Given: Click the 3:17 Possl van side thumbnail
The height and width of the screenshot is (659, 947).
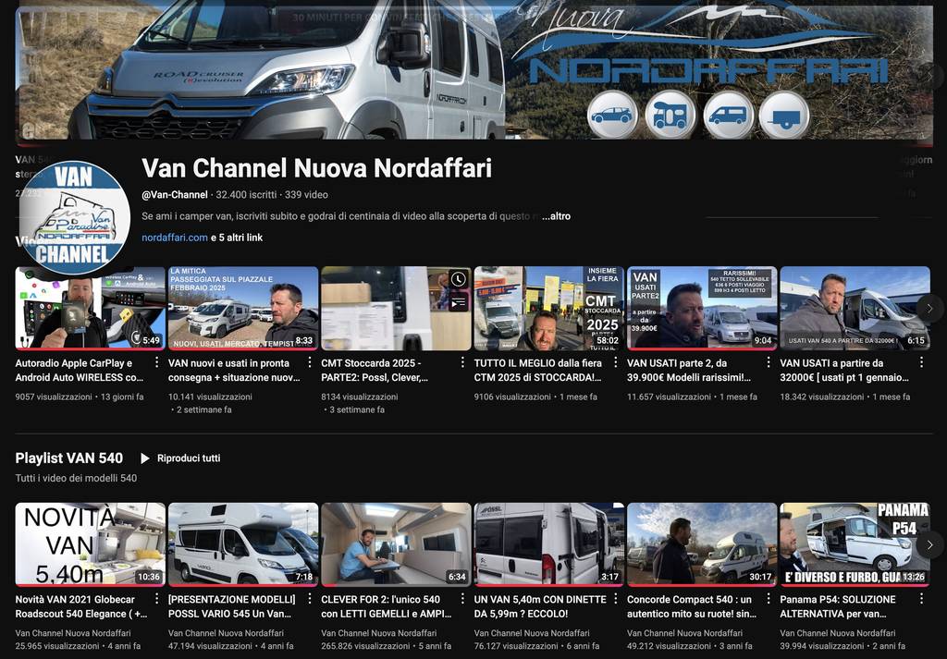Looking at the screenshot, I should coord(549,544).
